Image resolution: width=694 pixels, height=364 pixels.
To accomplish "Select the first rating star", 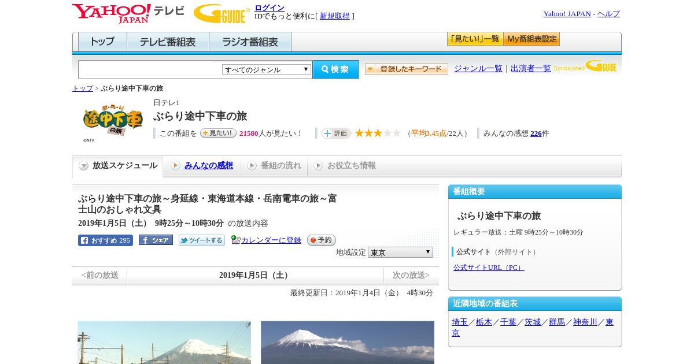I will (359, 133).
